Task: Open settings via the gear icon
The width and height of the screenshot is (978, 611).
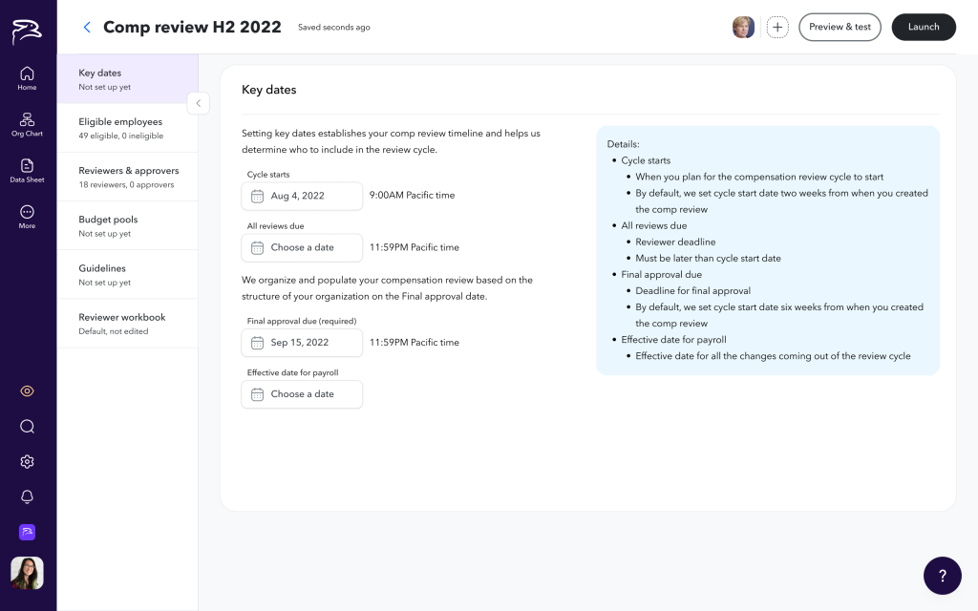Action: click(x=27, y=462)
